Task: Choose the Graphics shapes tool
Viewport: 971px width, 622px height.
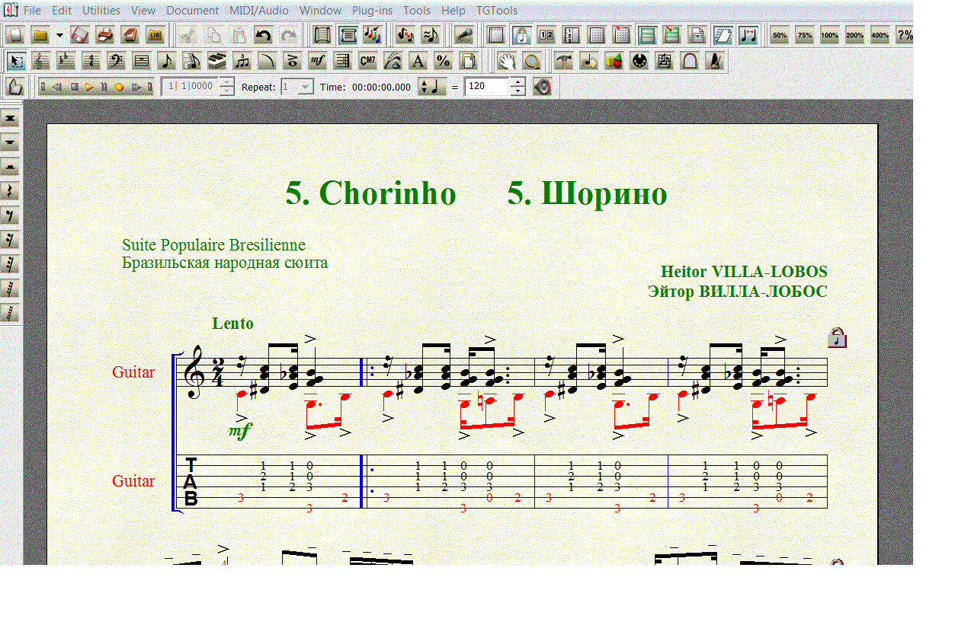Action: click(x=614, y=61)
